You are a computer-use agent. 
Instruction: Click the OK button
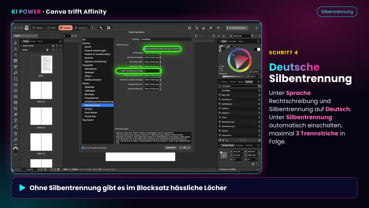pyautogui.click(x=184, y=148)
